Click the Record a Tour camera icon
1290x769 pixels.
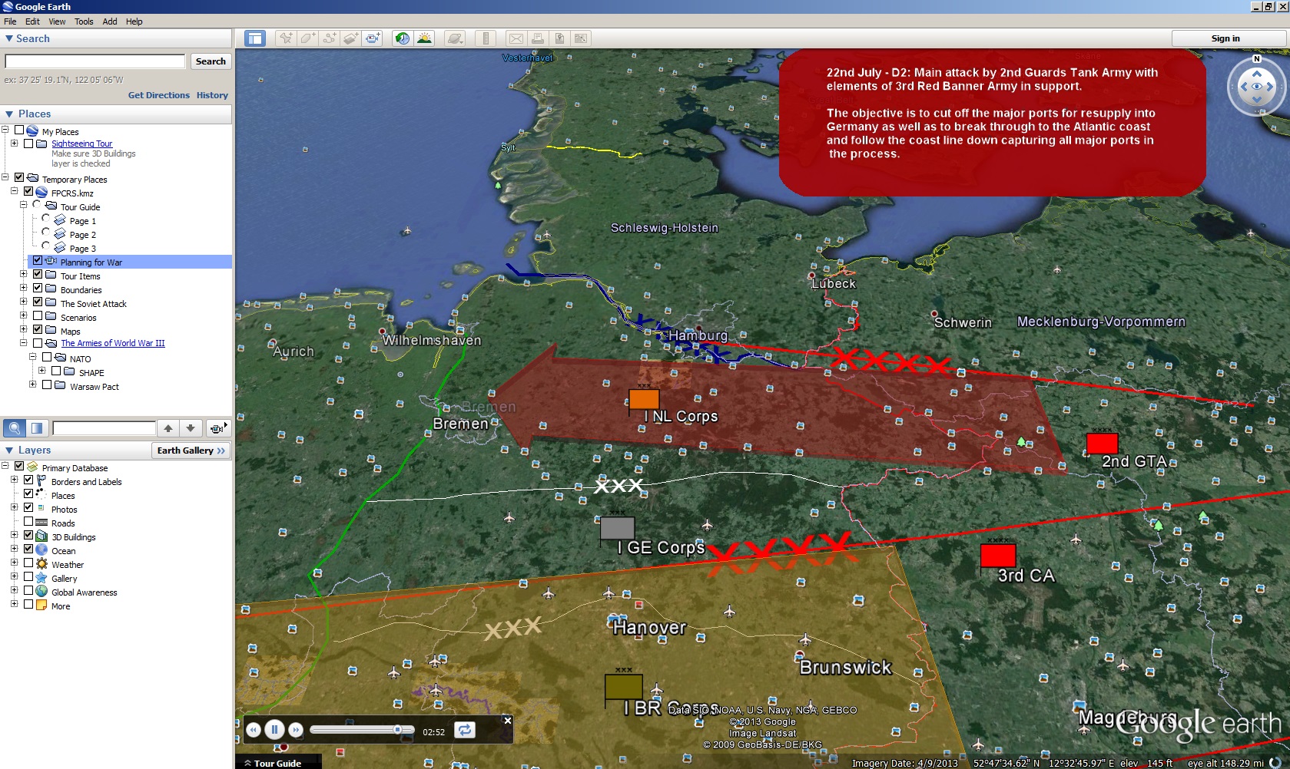(373, 38)
